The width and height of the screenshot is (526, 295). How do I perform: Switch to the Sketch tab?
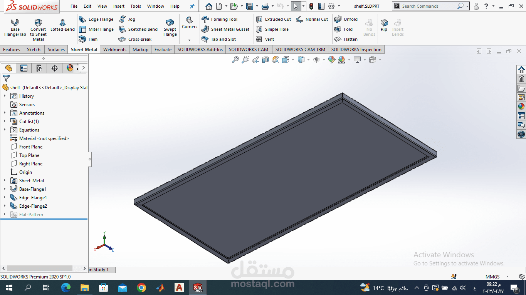coord(34,50)
